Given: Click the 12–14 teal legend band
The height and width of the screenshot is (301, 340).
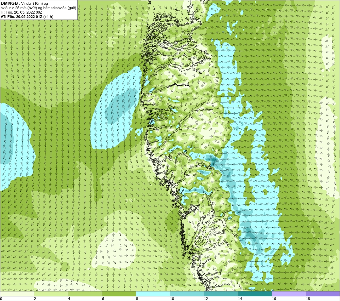Looking at the screenshot, I should coord(221,294).
